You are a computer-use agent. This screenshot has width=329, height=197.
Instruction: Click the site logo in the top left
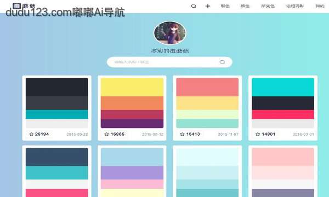[x=24, y=6]
